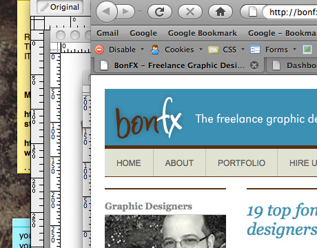
Task: Click the Original button in the toolbar
Action: pos(60,7)
